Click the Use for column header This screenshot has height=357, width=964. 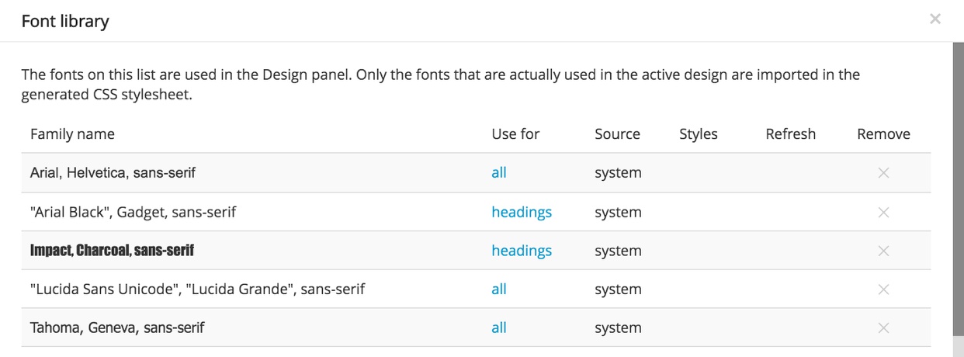[x=515, y=134]
